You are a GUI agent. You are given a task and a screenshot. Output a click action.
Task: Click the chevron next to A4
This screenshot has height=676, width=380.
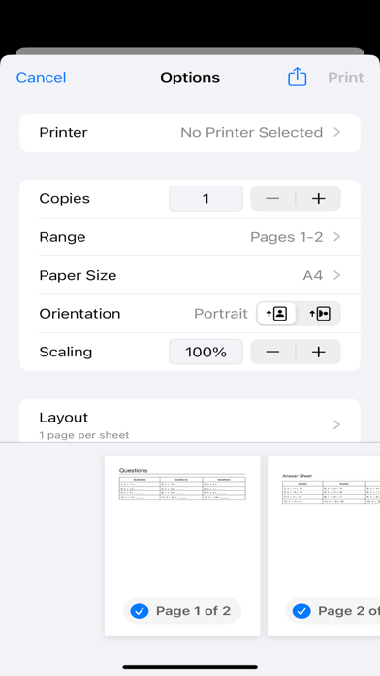click(337, 275)
